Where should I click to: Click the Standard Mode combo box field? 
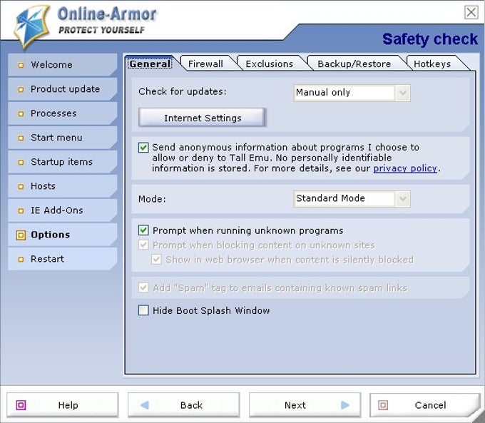point(352,198)
